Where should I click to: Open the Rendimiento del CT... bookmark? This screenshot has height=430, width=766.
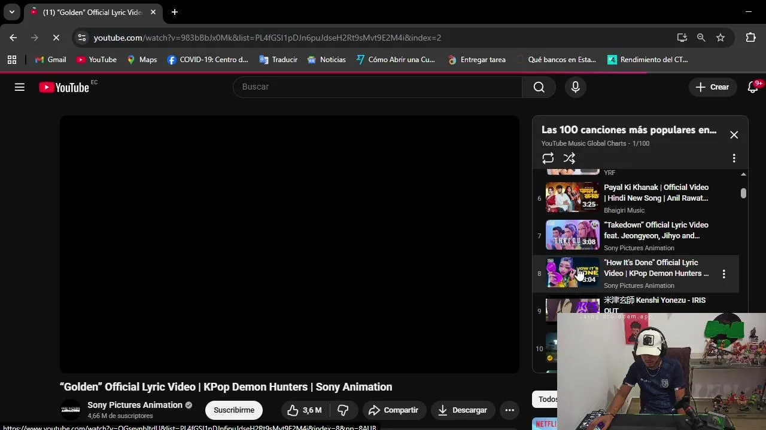pyautogui.click(x=648, y=60)
